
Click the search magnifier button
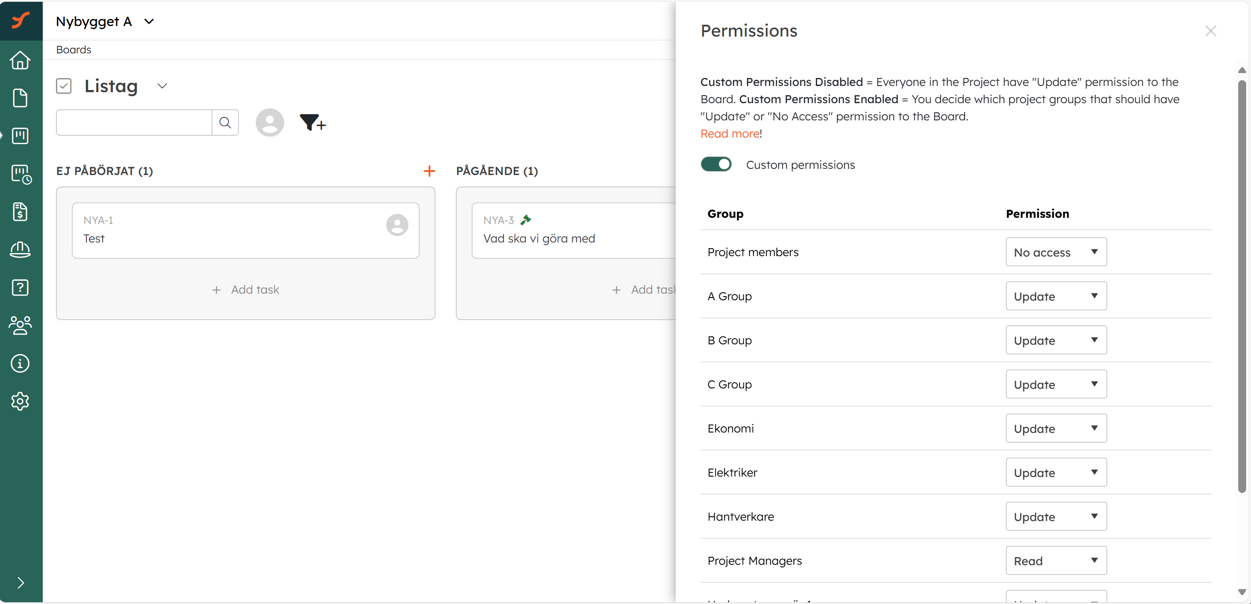[225, 123]
